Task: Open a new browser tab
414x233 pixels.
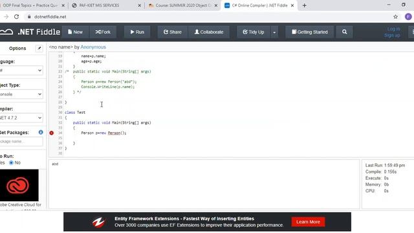Action: pyautogui.click(x=305, y=5)
